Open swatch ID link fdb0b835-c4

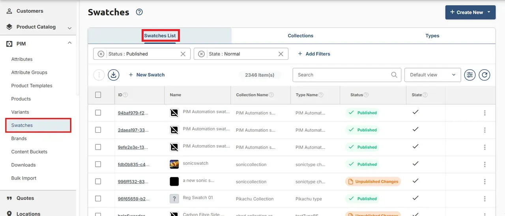point(133,164)
